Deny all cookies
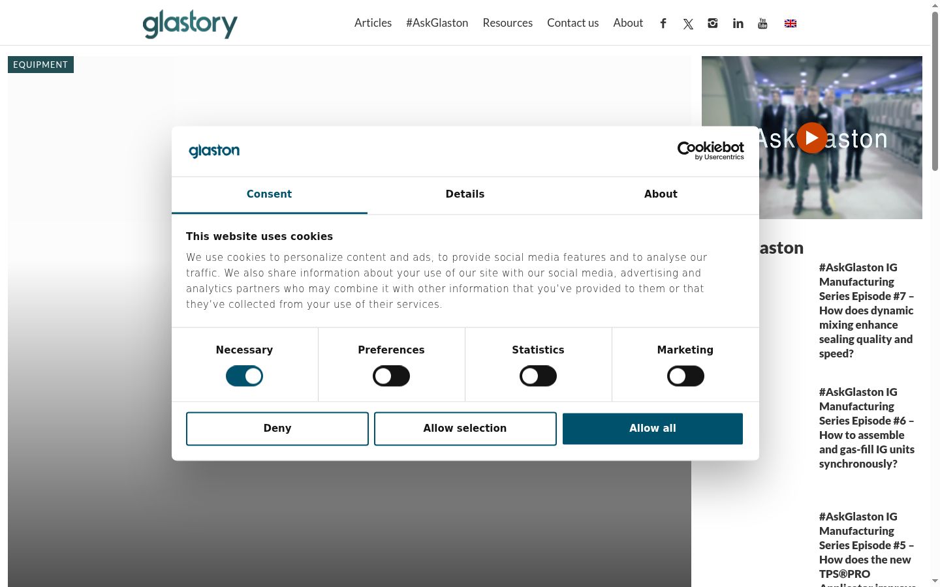940x587 pixels. pyautogui.click(x=277, y=429)
